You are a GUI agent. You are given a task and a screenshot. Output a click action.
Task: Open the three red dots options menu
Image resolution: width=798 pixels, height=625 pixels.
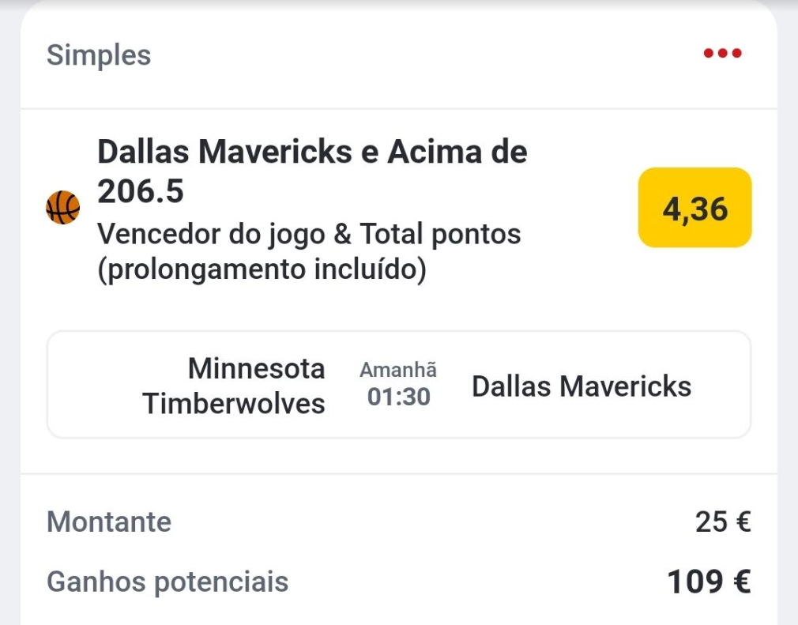click(x=722, y=54)
